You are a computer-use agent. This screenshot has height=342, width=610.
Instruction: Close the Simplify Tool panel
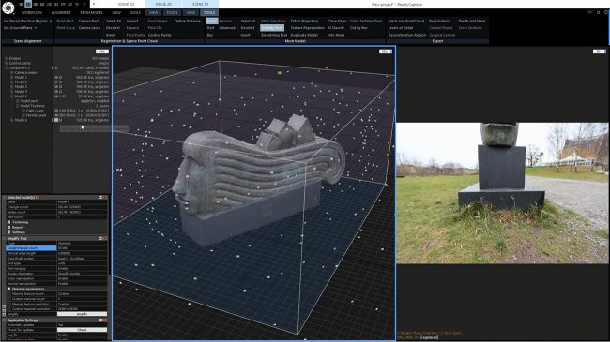pos(105,238)
